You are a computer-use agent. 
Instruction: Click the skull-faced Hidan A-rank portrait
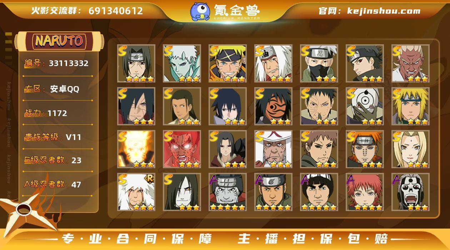[x=410, y=192]
